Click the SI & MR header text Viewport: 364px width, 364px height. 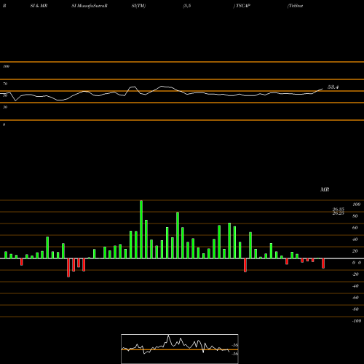click(x=39, y=6)
